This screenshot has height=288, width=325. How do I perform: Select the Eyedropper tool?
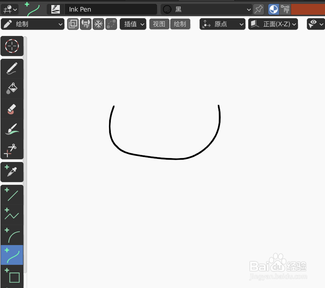coord(12,172)
